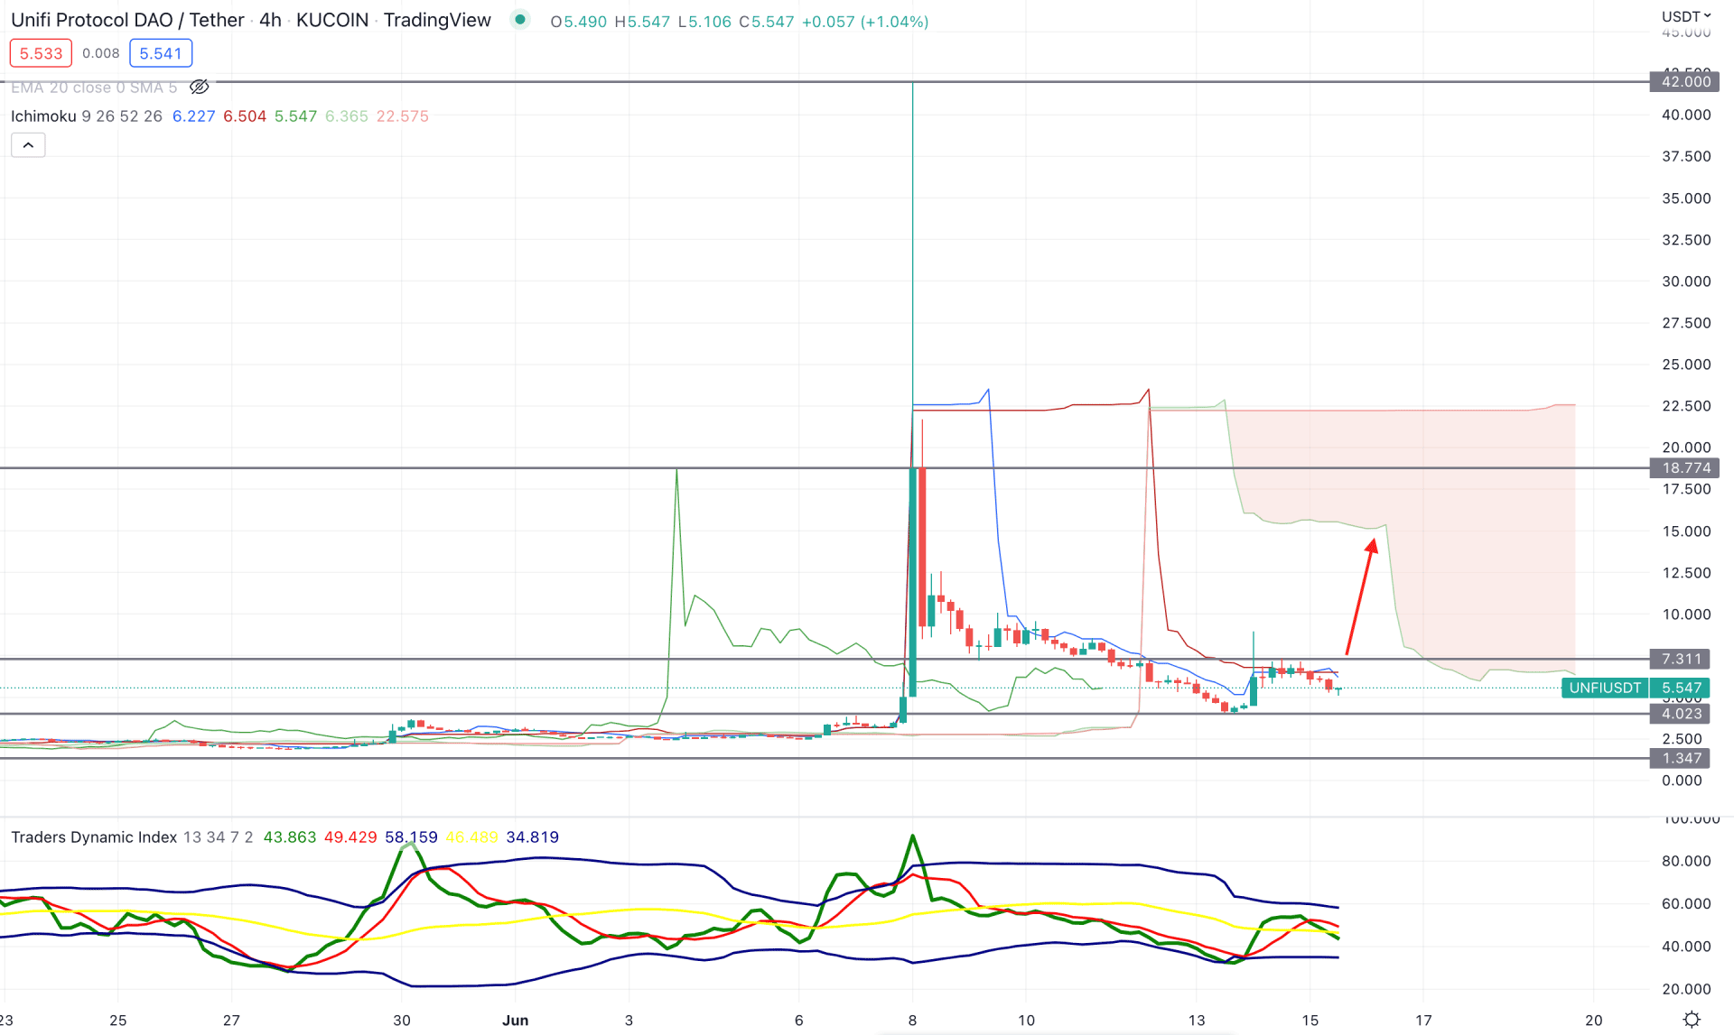Open the USDT currency dropdown
Image resolution: width=1734 pixels, height=1035 pixels.
click(1686, 16)
